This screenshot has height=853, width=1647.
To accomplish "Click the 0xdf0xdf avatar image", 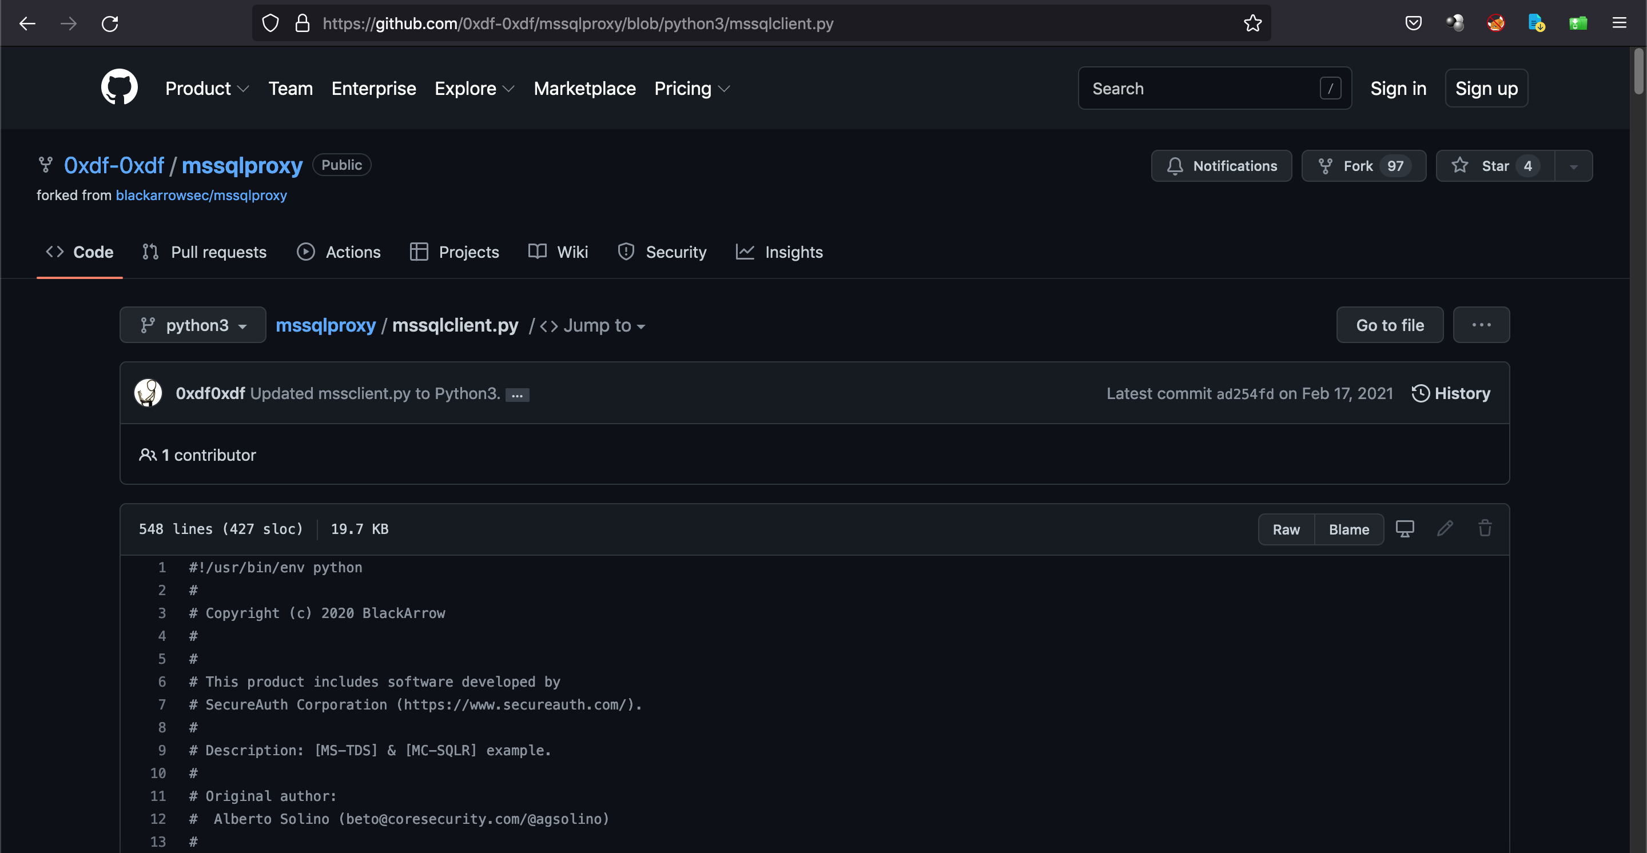I will pyautogui.click(x=148, y=393).
